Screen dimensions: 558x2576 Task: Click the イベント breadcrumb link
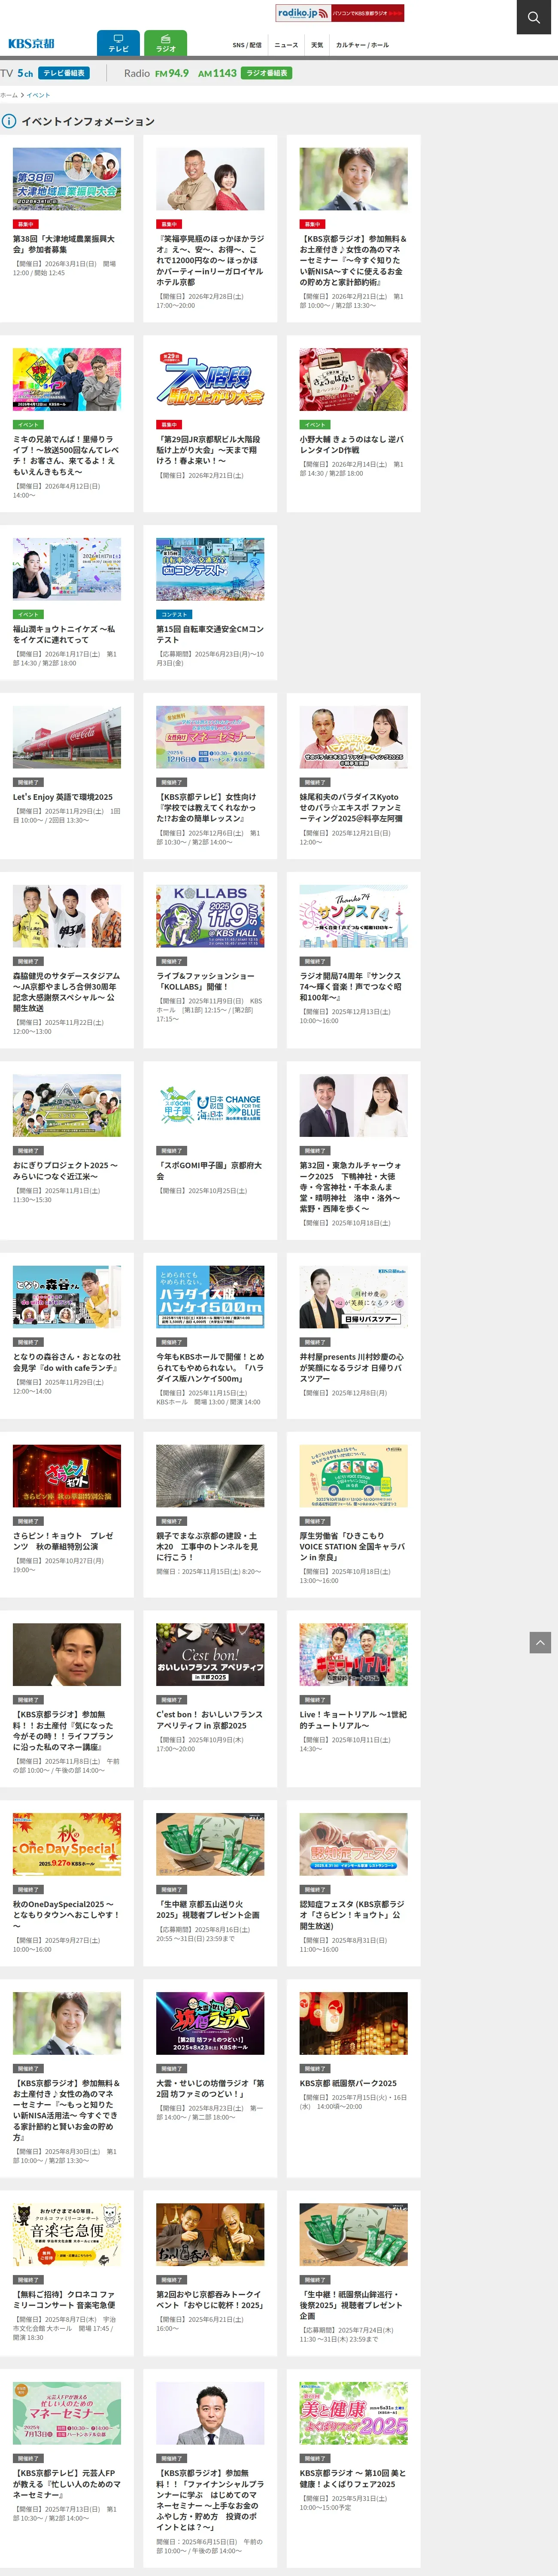tap(38, 95)
